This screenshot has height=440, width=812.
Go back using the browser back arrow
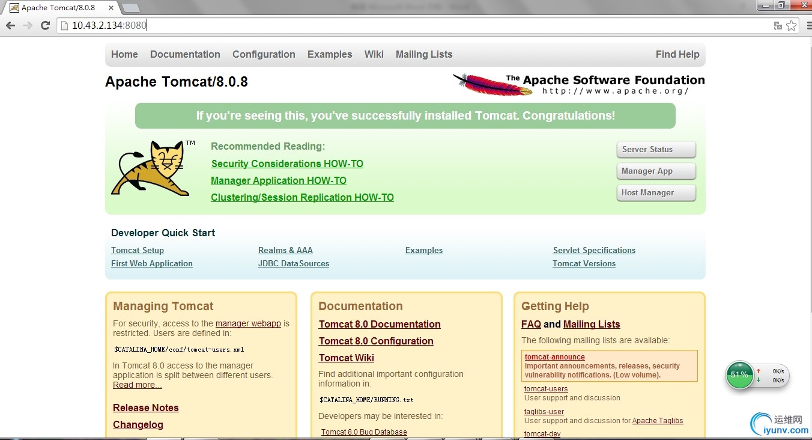(10, 25)
